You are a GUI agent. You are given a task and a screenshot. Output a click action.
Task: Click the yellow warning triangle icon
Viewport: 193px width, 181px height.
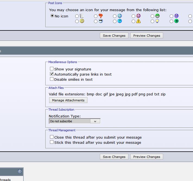click(x=138, y=21)
